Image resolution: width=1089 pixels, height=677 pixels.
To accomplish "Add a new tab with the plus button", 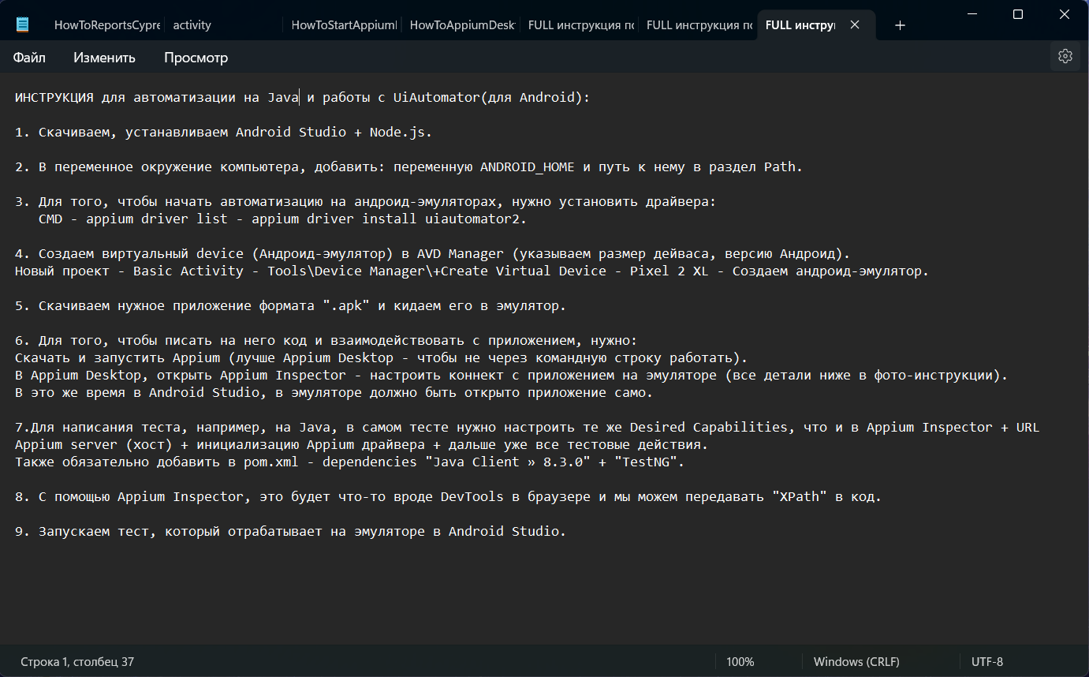I will pyautogui.click(x=900, y=25).
